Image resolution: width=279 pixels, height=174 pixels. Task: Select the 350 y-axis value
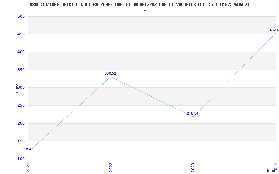point(21,70)
